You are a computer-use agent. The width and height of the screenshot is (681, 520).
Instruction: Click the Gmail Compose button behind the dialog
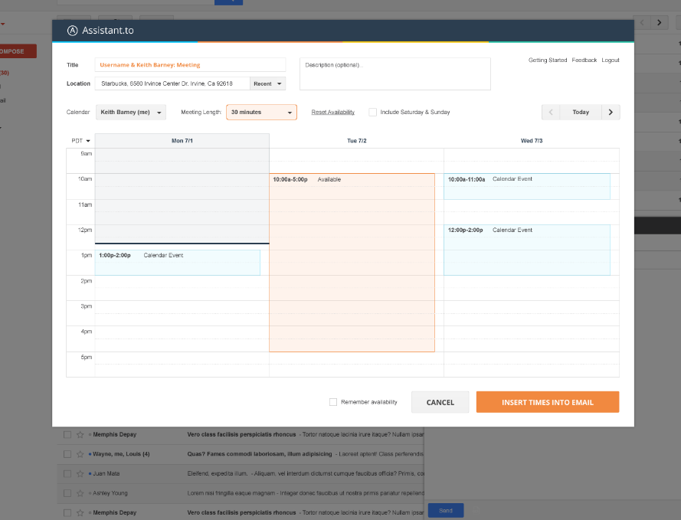pyautogui.click(x=18, y=51)
